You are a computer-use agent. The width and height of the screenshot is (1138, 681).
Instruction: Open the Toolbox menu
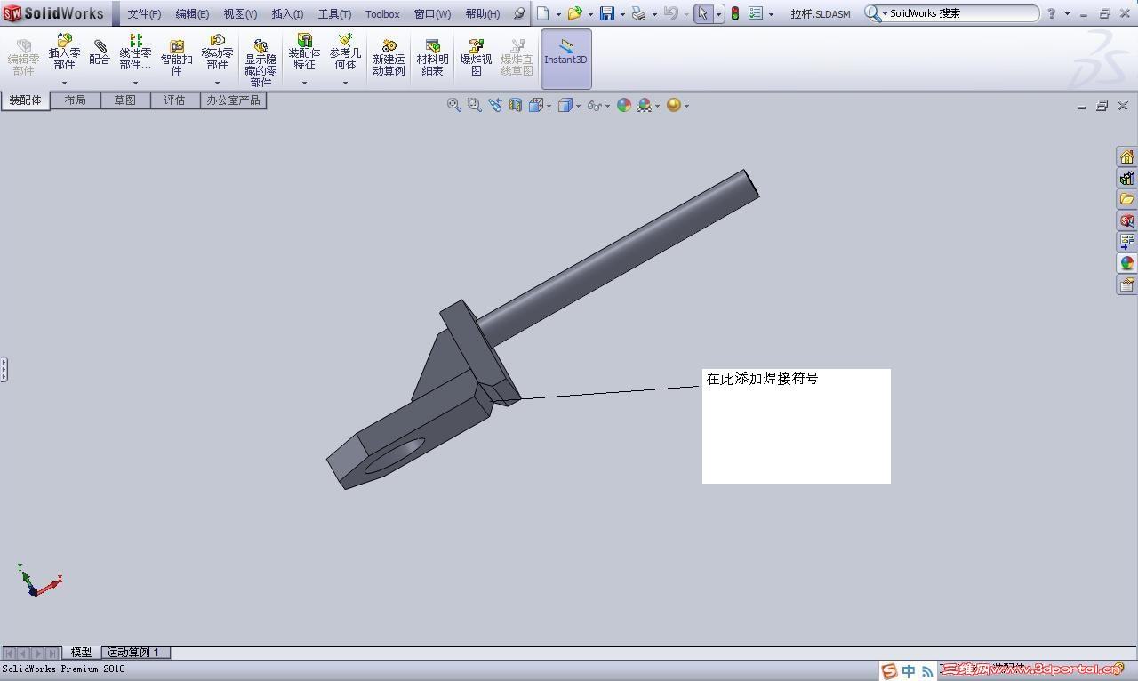pyautogui.click(x=382, y=13)
